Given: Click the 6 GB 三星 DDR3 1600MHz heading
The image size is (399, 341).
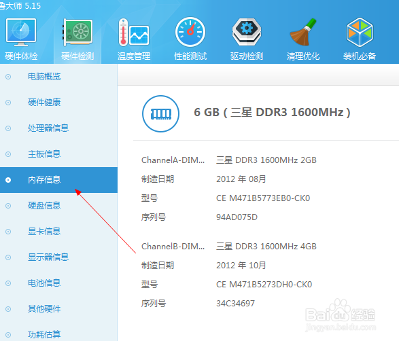Looking at the screenshot, I should click(x=272, y=112).
